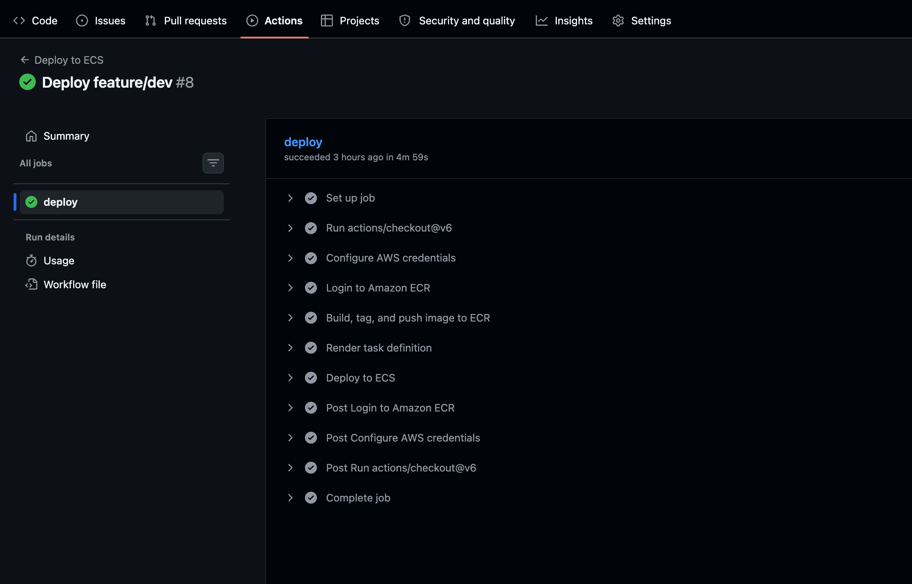Open the Usage run details
Screen dimensions: 912x584
[122, 261]
